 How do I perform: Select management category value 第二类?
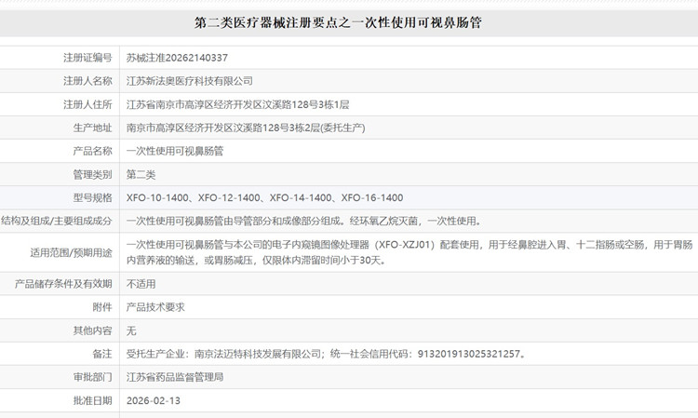(x=141, y=174)
